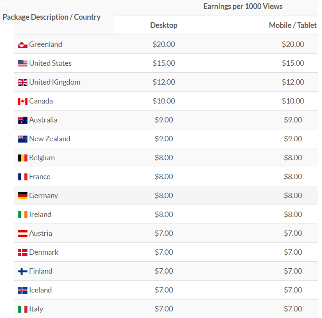The height and width of the screenshot is (318, 322).
Task: Click the New Zealand flag icon
Action: [x=23, y=139]
